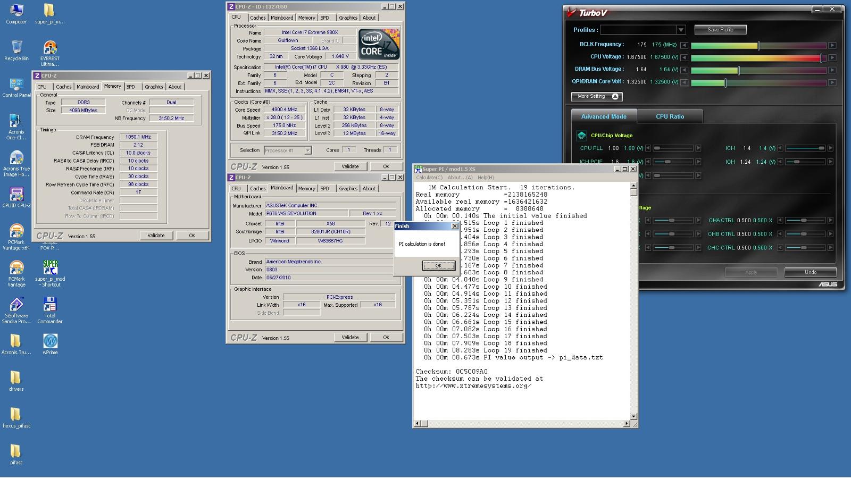Screen dimensions: 851x478
Task: Select Acronis True Image Home icon
Action: pyautogui.click(x=16, y=163)
